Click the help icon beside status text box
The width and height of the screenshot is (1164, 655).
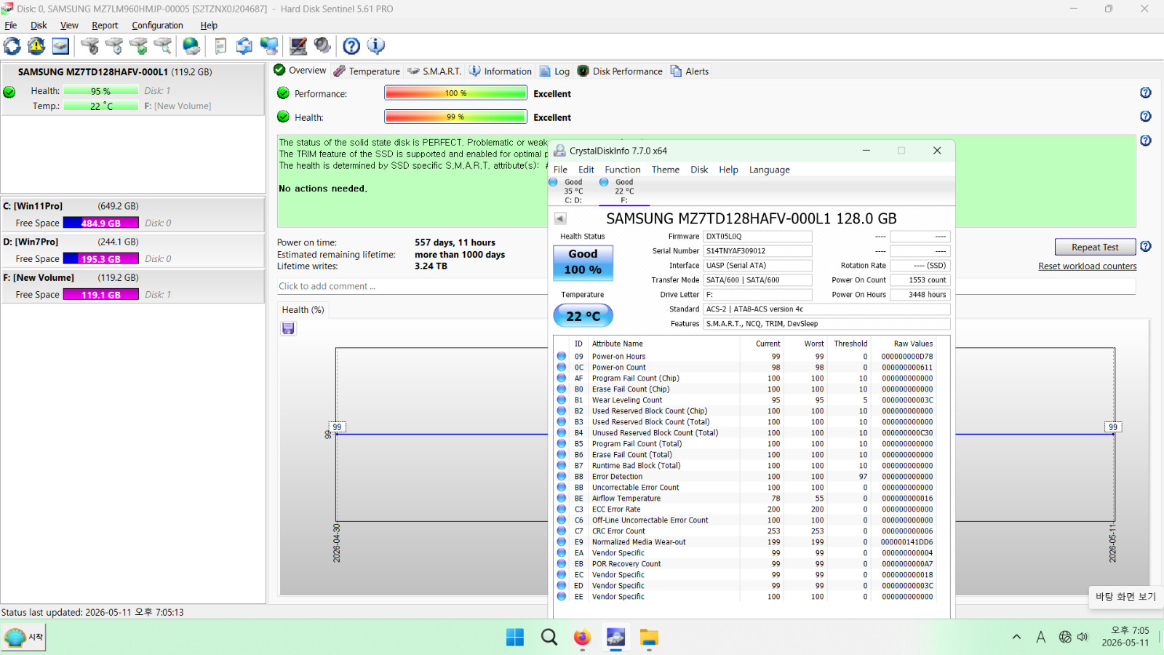coord(1146,140)
